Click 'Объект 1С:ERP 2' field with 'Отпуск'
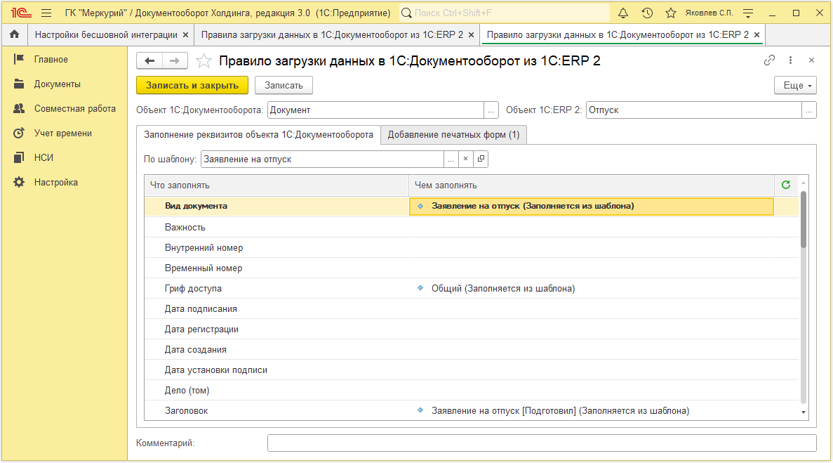The height and width of the screenshot is (463, 833). (694, 110)
